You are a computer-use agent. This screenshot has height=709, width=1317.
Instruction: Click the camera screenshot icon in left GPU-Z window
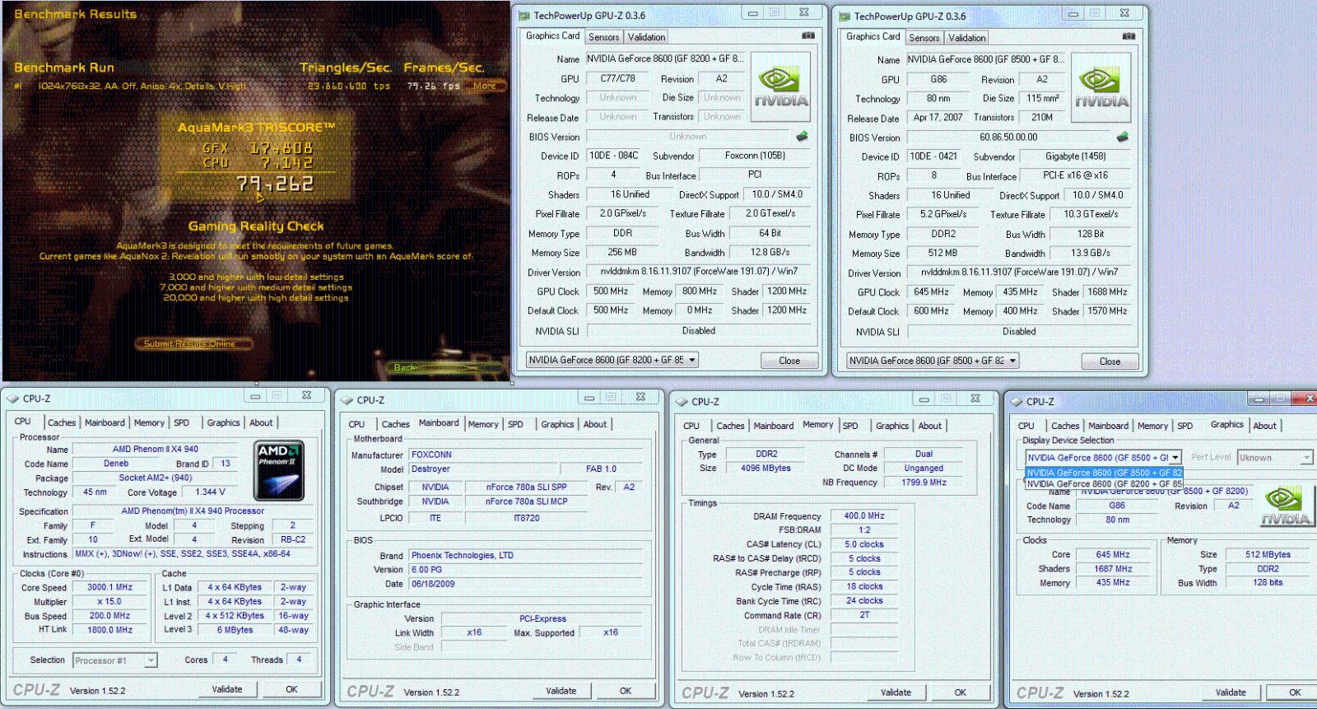808,35
